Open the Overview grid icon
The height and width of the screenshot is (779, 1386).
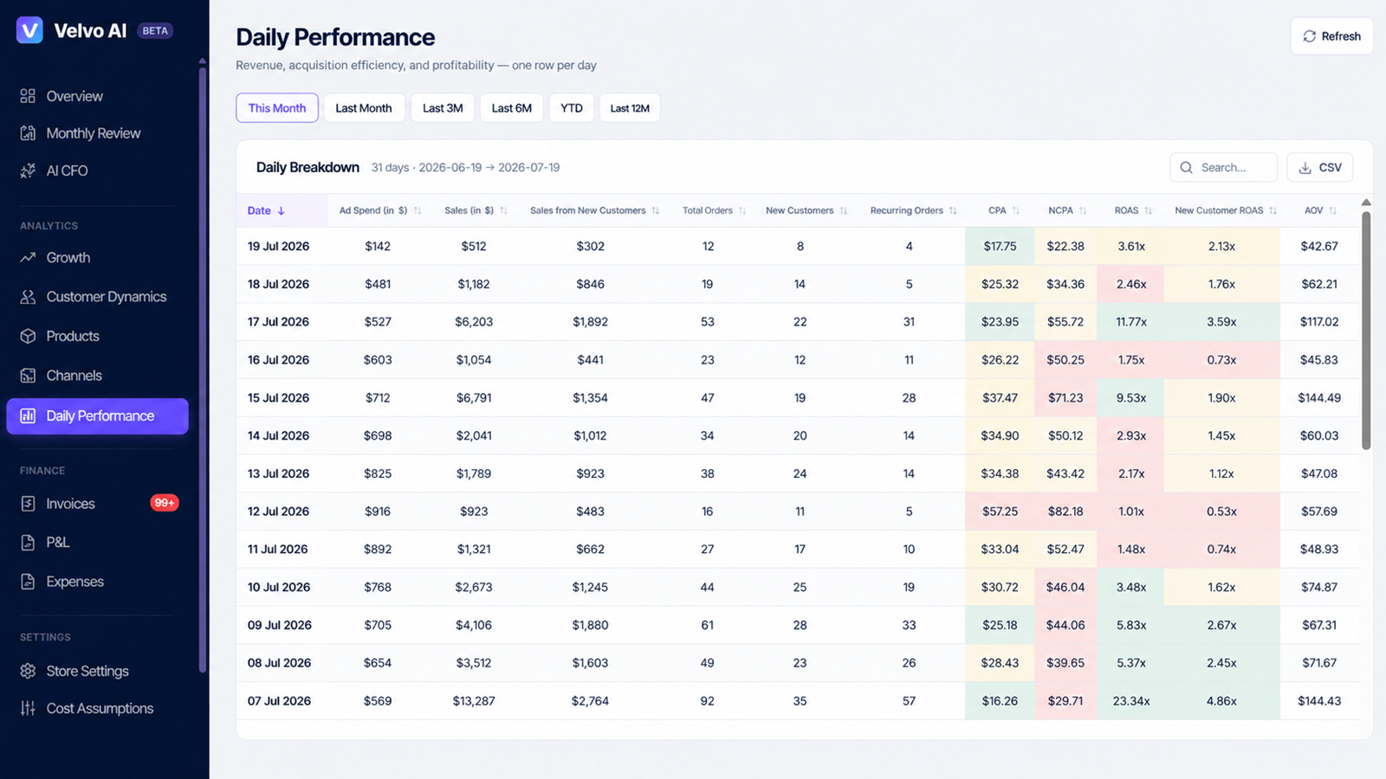(28, 96)
